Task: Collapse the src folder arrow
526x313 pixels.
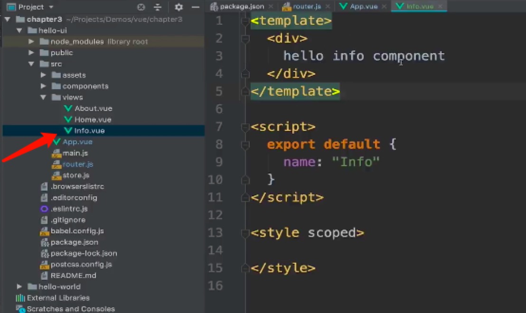Action: click(31, 64)
